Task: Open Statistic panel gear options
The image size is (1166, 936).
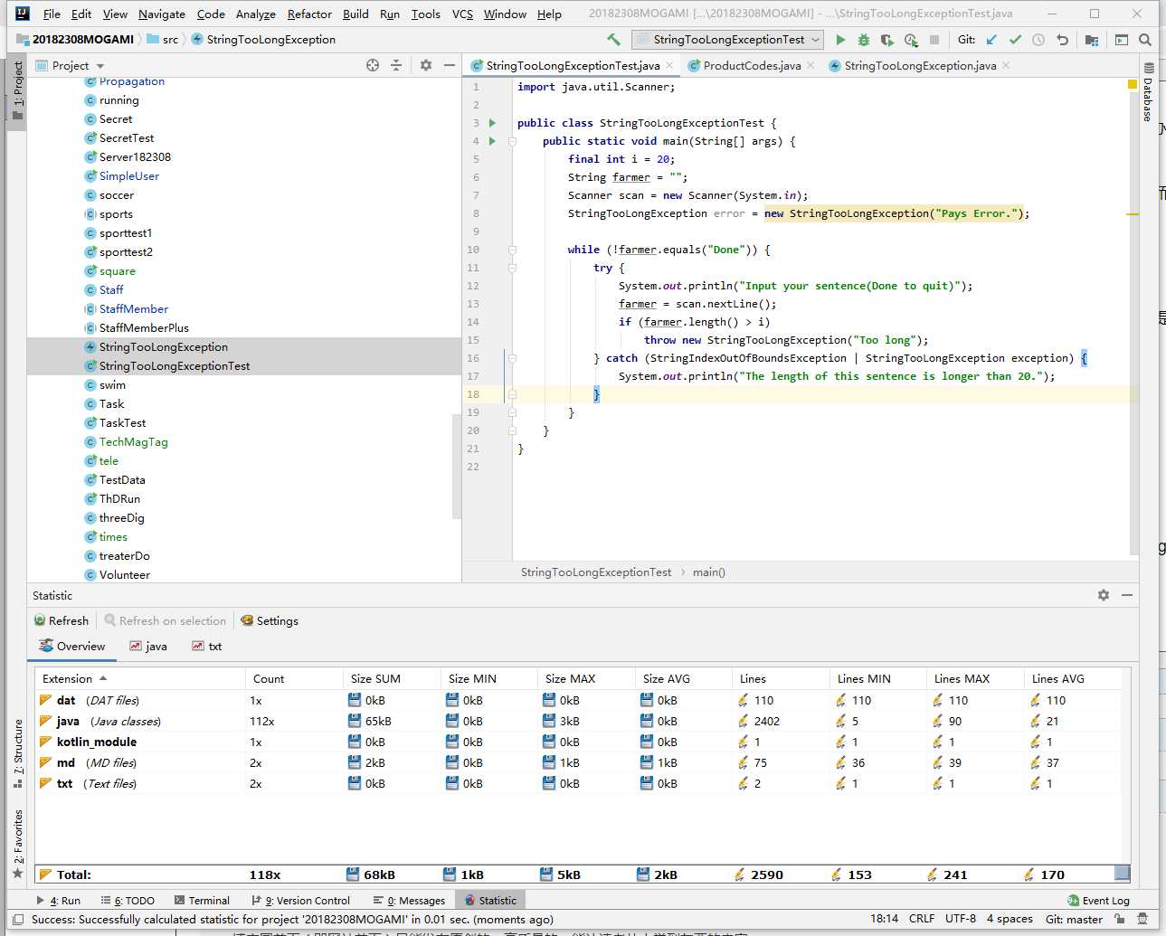Action: [1104, 595]
